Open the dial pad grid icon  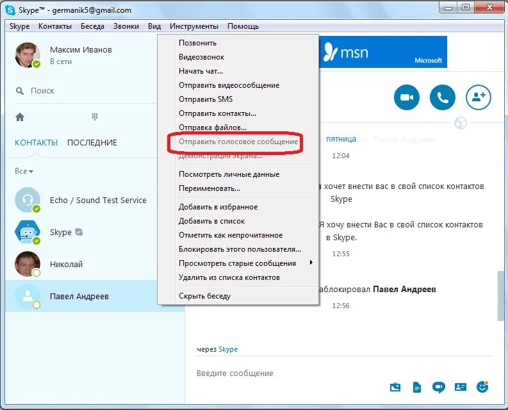[x=95, y=117]
